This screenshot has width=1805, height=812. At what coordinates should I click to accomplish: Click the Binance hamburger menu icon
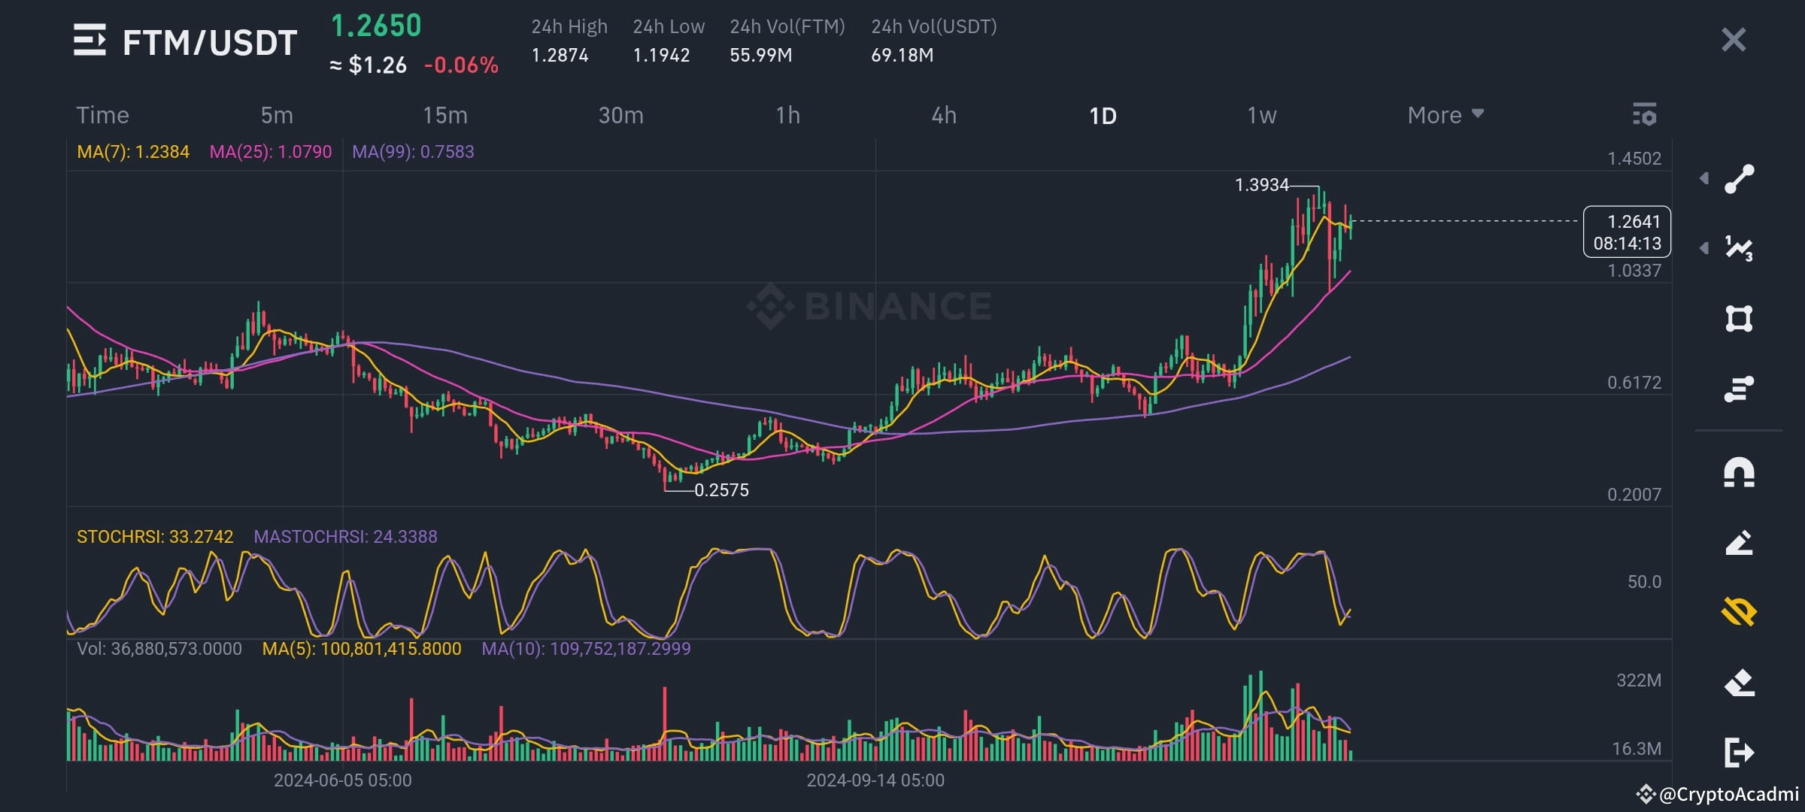tap(90, 41)
